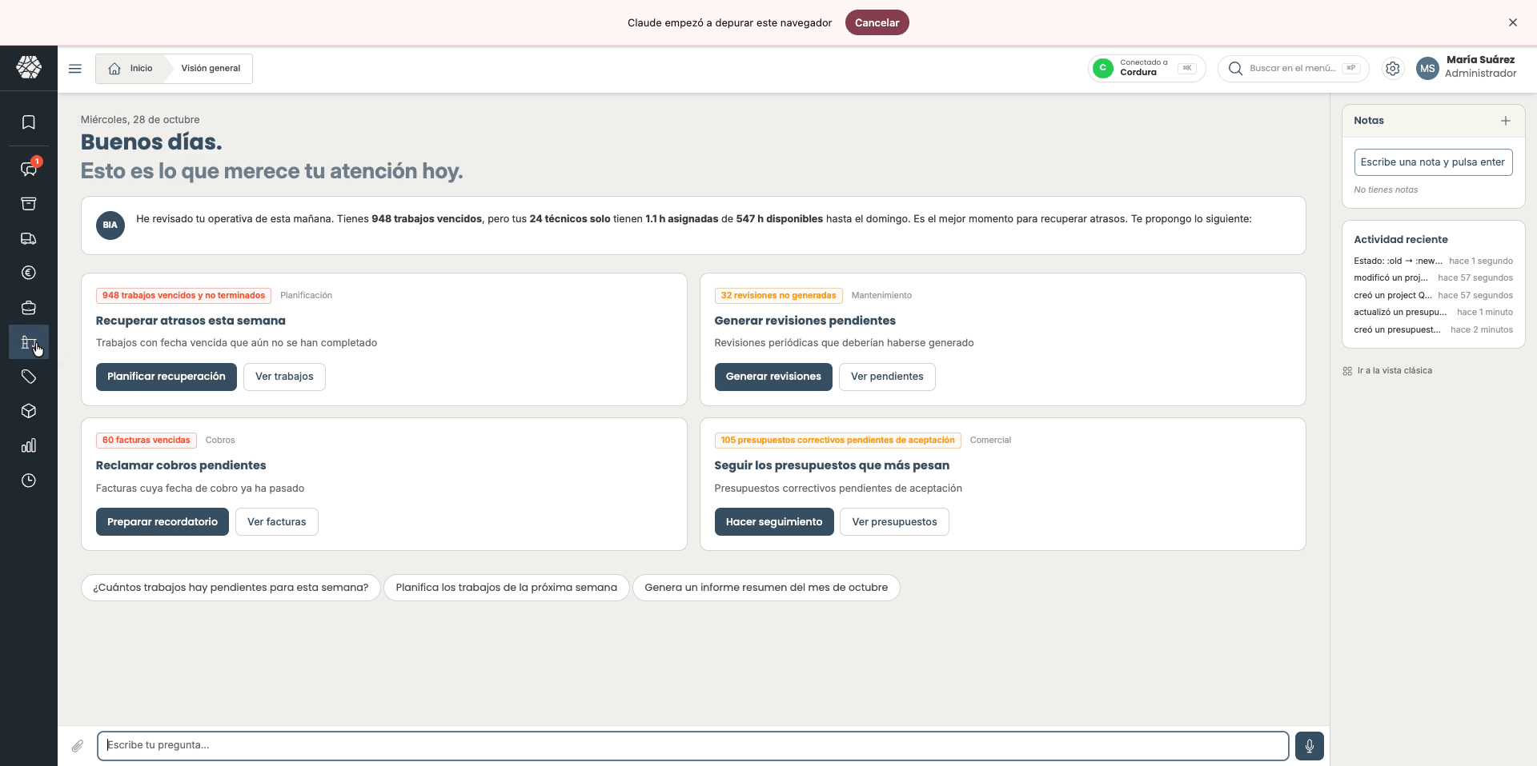Click '948 trabajos vencidos y no terminados' tag

click(x=183, y=296)
